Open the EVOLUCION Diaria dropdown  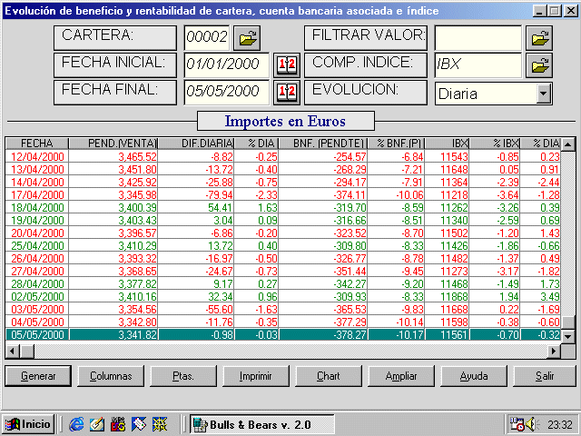pos(543,94)
